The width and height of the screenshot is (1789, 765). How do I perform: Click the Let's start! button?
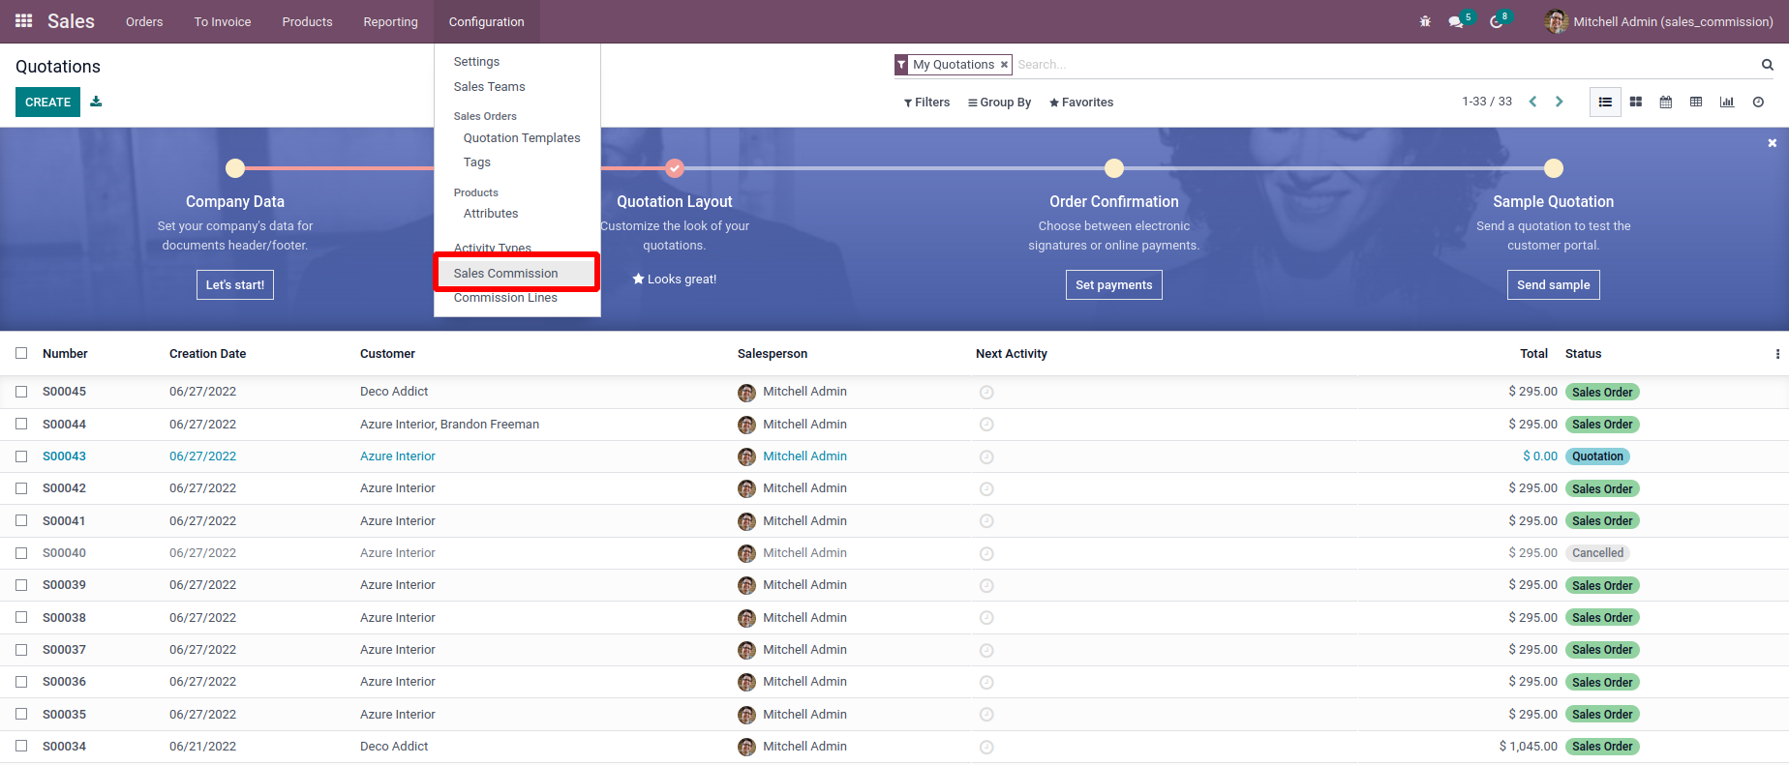[235, 285]
